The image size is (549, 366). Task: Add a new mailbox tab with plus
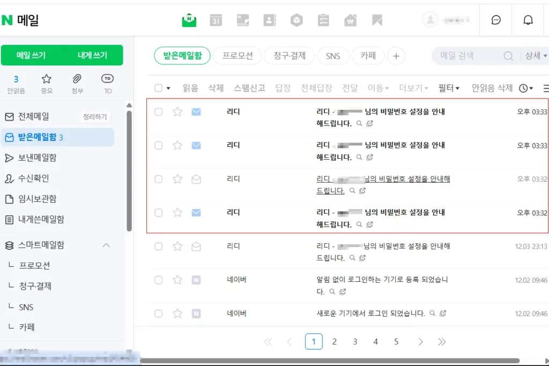(x=396, y=56)
